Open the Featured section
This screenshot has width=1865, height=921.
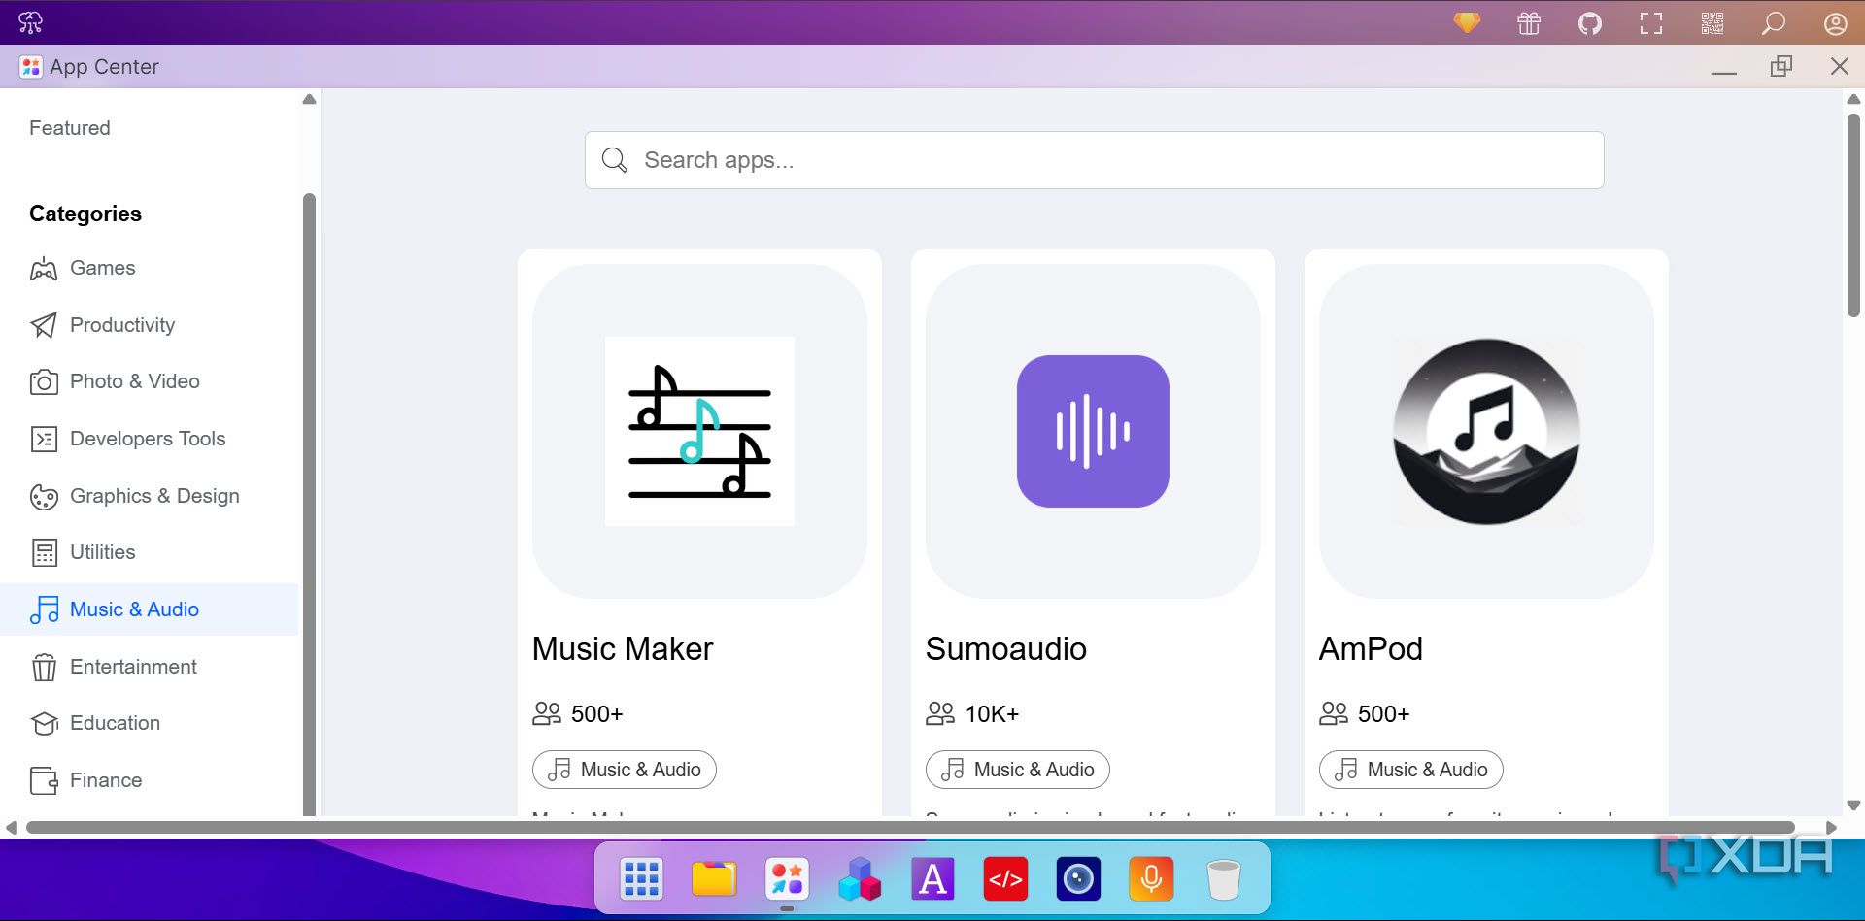70,128
